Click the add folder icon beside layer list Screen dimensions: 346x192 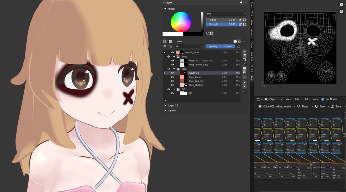(244, 68)
